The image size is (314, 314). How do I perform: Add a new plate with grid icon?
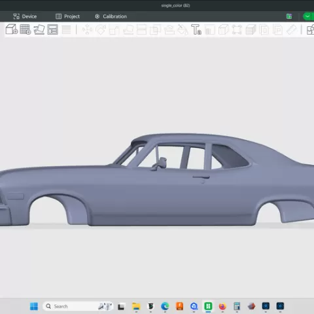click(26, 29)
